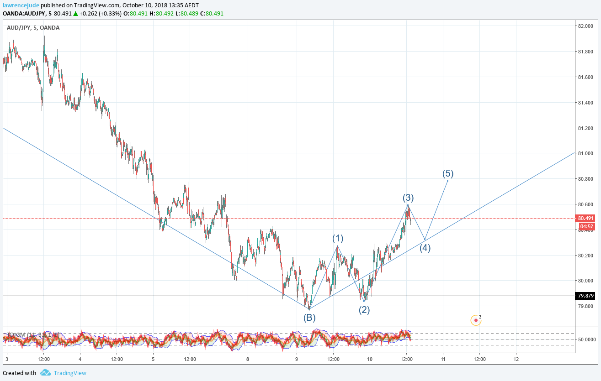Click the 81.400 price axis label
Screen dimensions: 601x381
(x=586, y=103)
